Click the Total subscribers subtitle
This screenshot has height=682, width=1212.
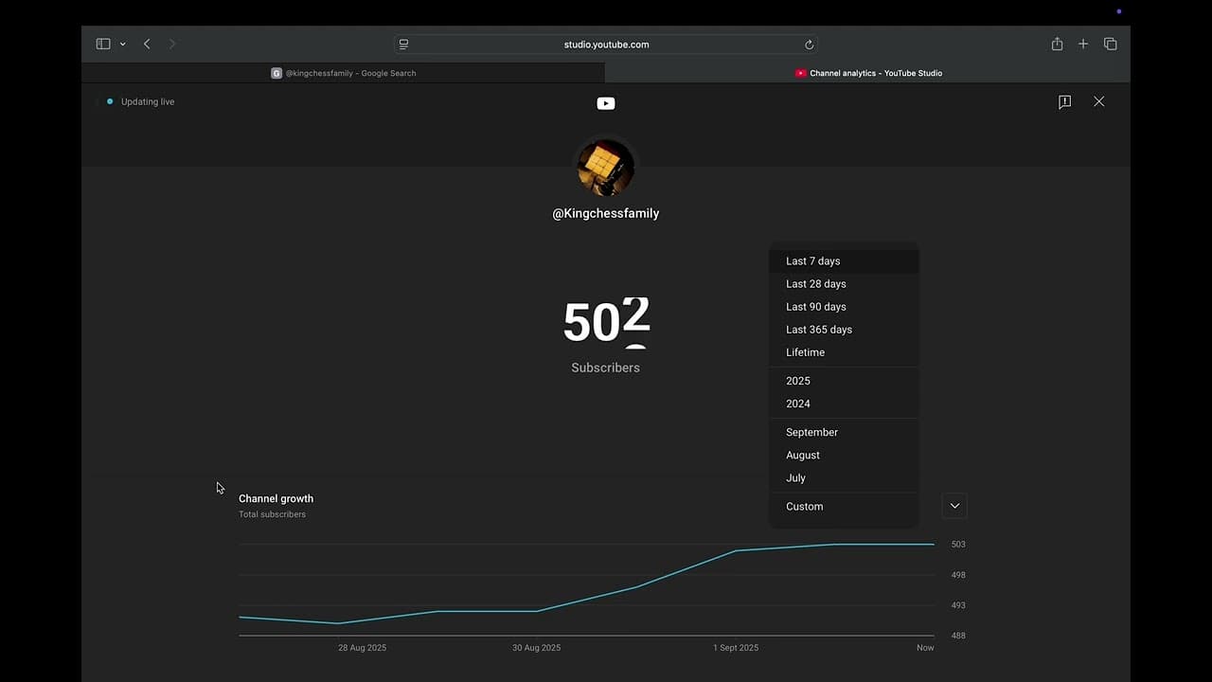click(x=272, y=514)
